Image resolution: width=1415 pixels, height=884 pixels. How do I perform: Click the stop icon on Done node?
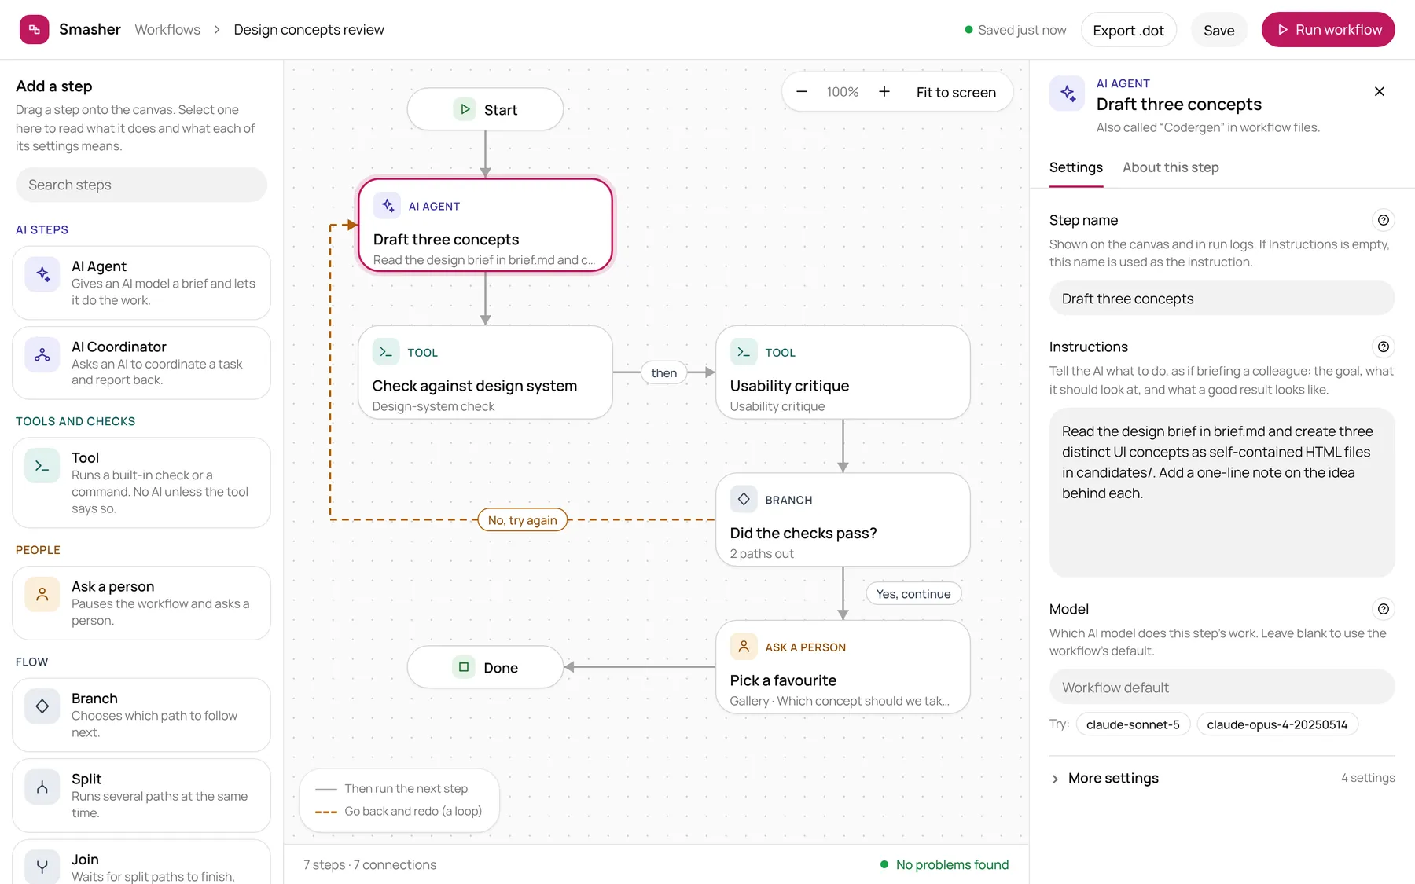(464, 667)
